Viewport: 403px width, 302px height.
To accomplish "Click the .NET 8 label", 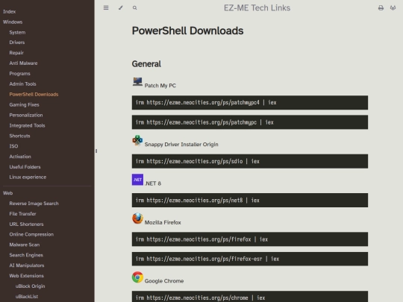I will (x=153, y=183).
